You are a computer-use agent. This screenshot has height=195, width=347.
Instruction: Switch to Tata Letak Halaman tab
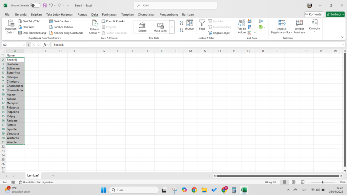pos(60,14)
